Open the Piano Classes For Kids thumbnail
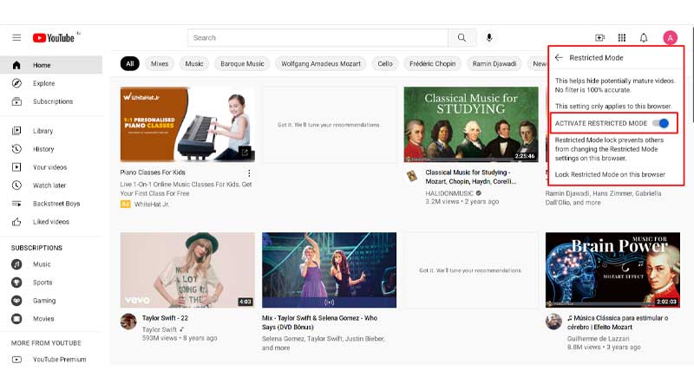The width and height of the screenshot is (694, 390). tap(187, 124)
